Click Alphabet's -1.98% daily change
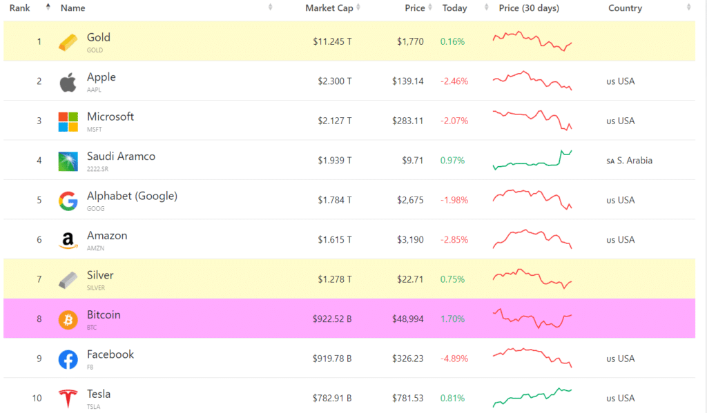This screenshot has width=707, height=413. pyautogui.click(x=454, y=200)
